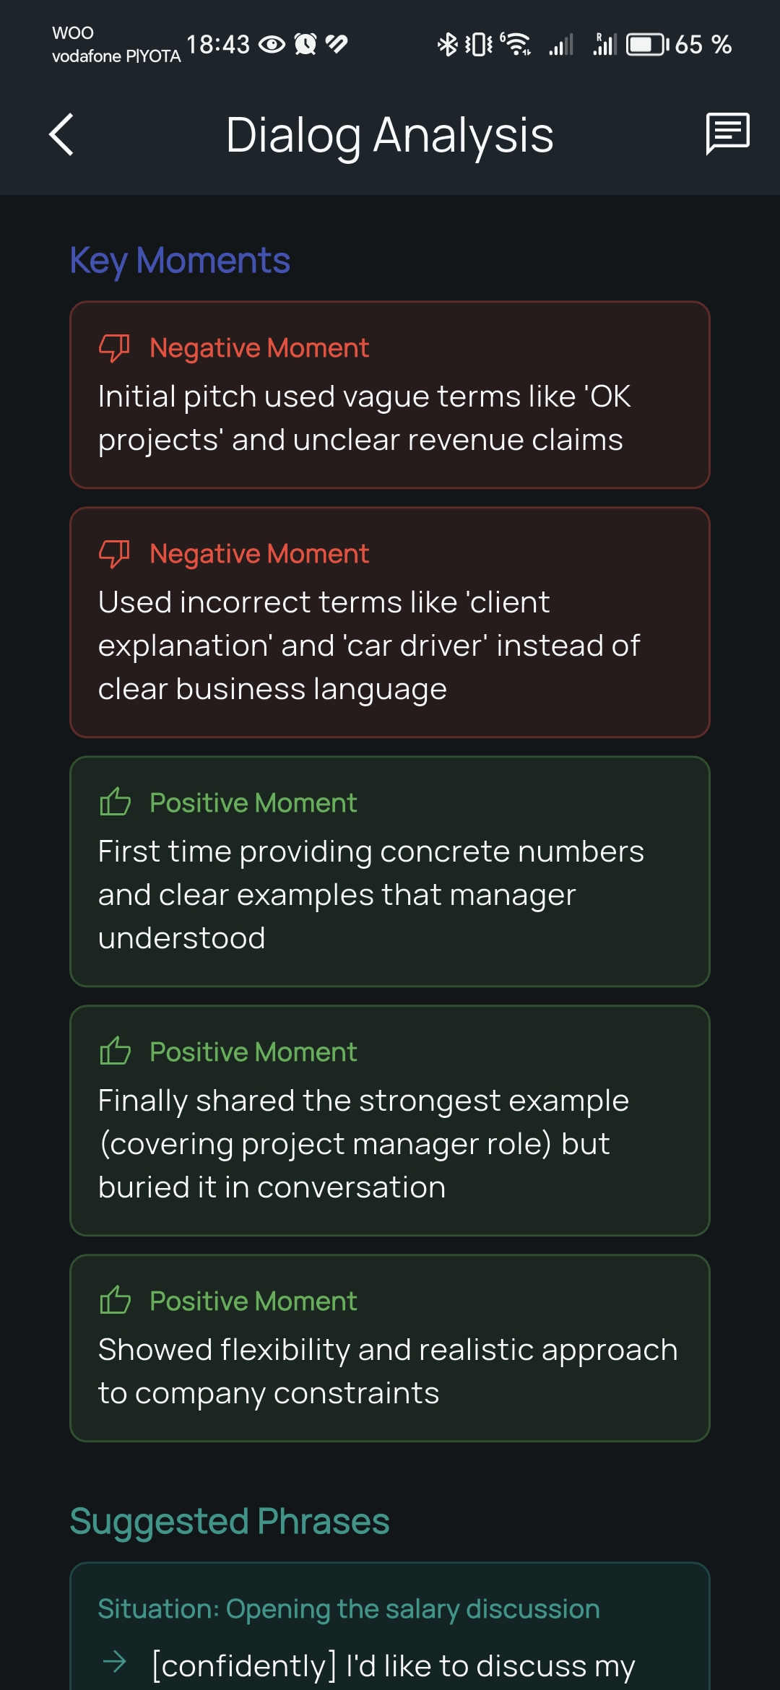Tap the Bluetooth status icon
The image size is (780, 1690).
click(447, 45)
